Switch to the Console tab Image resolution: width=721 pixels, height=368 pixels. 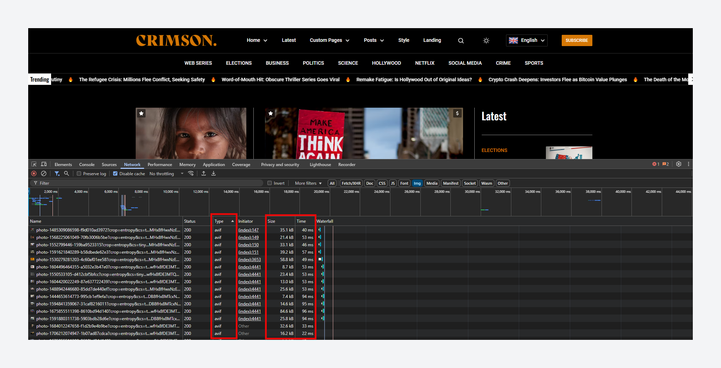click(x=87, y=164)
